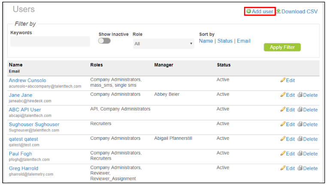Screen dimensions: 327x185
Task: Click trash delete icon for Greg Harrold
Action: pos(300,168)
